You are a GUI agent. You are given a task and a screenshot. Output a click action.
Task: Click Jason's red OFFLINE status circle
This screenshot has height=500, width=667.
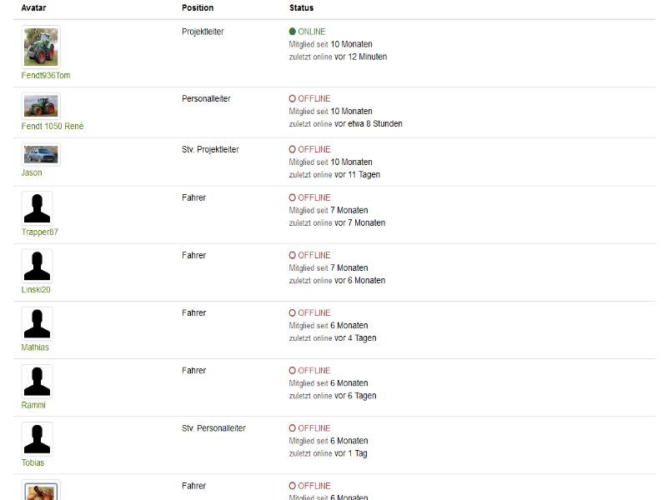click(x=293, y=149)
